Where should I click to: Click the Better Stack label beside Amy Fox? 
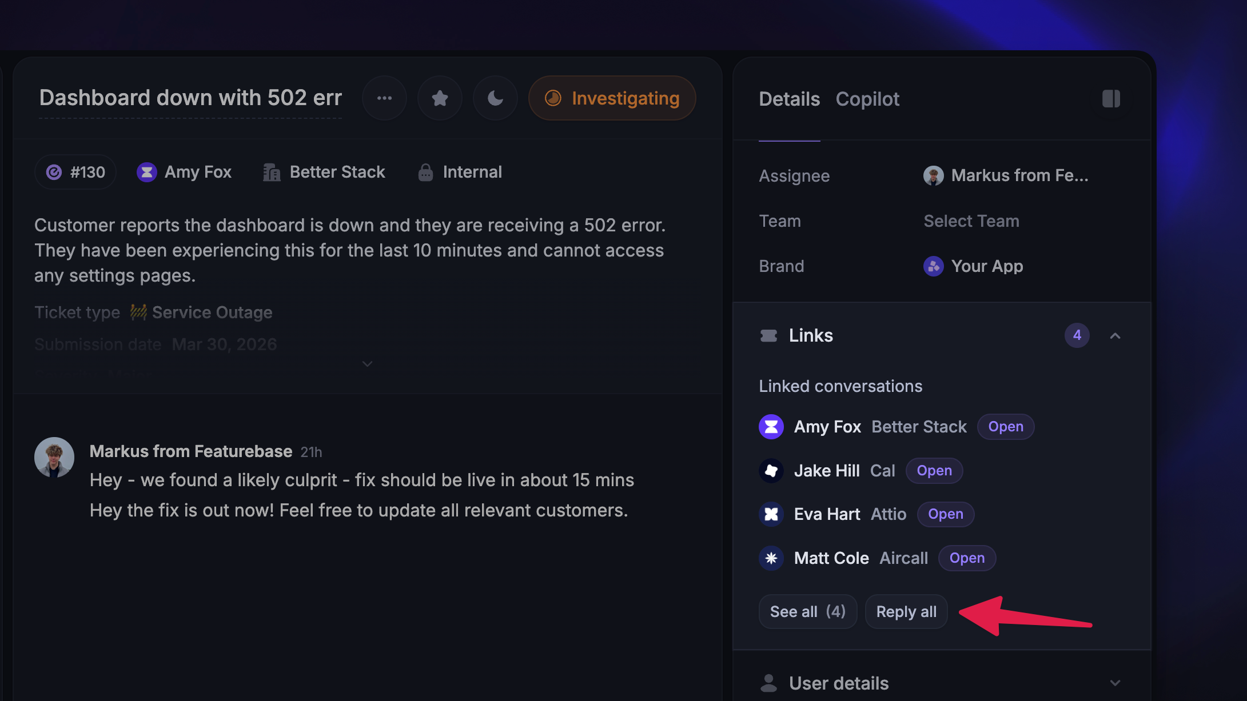point(919,427)
